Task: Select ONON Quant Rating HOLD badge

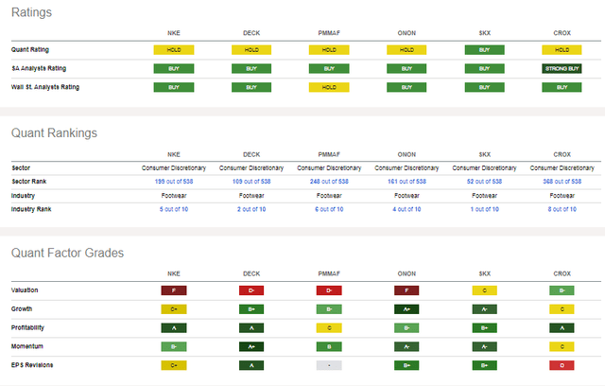Action: click(x=406, y=50)
